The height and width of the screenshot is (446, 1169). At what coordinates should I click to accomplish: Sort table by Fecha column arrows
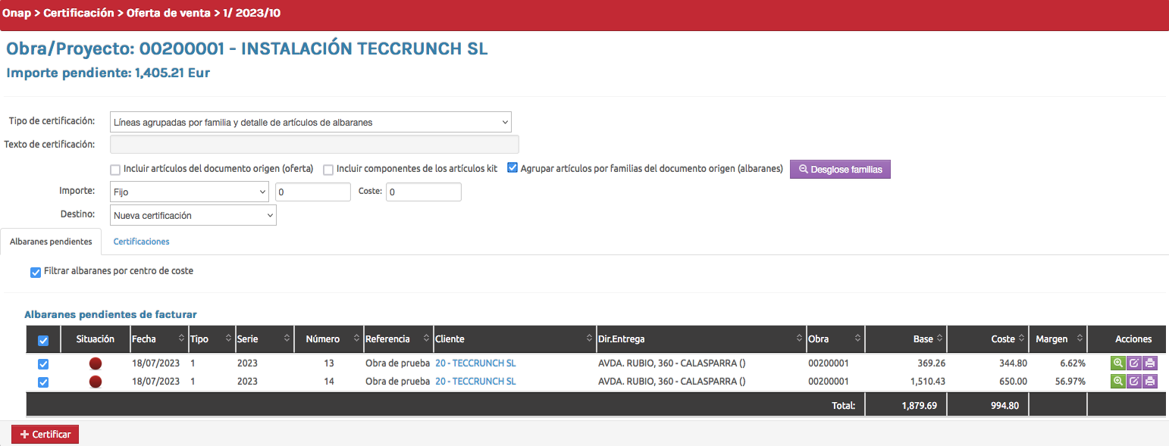click(x=181, y=339)
